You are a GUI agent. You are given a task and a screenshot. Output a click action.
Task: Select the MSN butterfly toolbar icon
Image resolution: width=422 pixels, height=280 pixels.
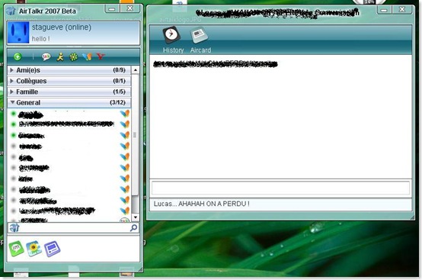point(87,56)
